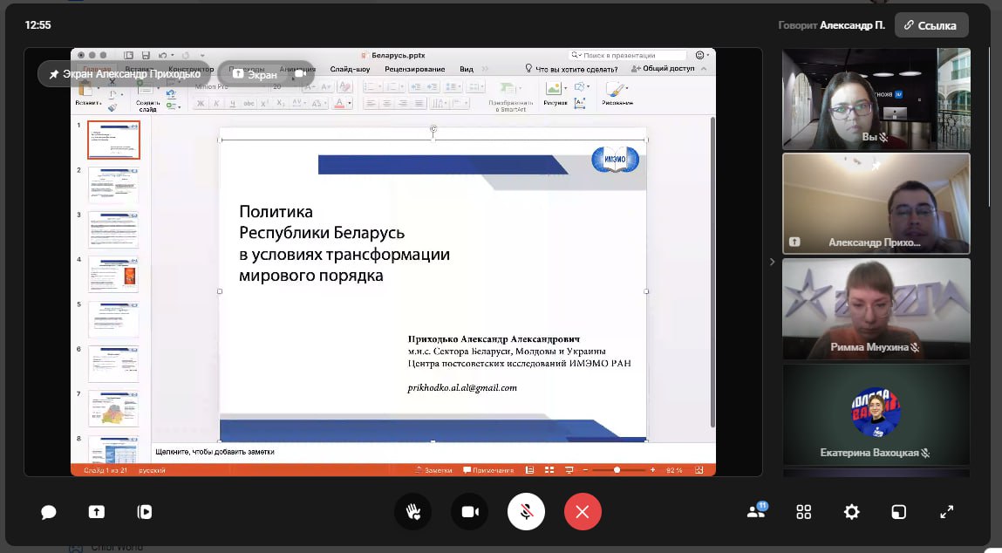This screenshot has height=553, width=1002.
Task: Open the smiley feedback dropdown
Action: pos(702,55)
